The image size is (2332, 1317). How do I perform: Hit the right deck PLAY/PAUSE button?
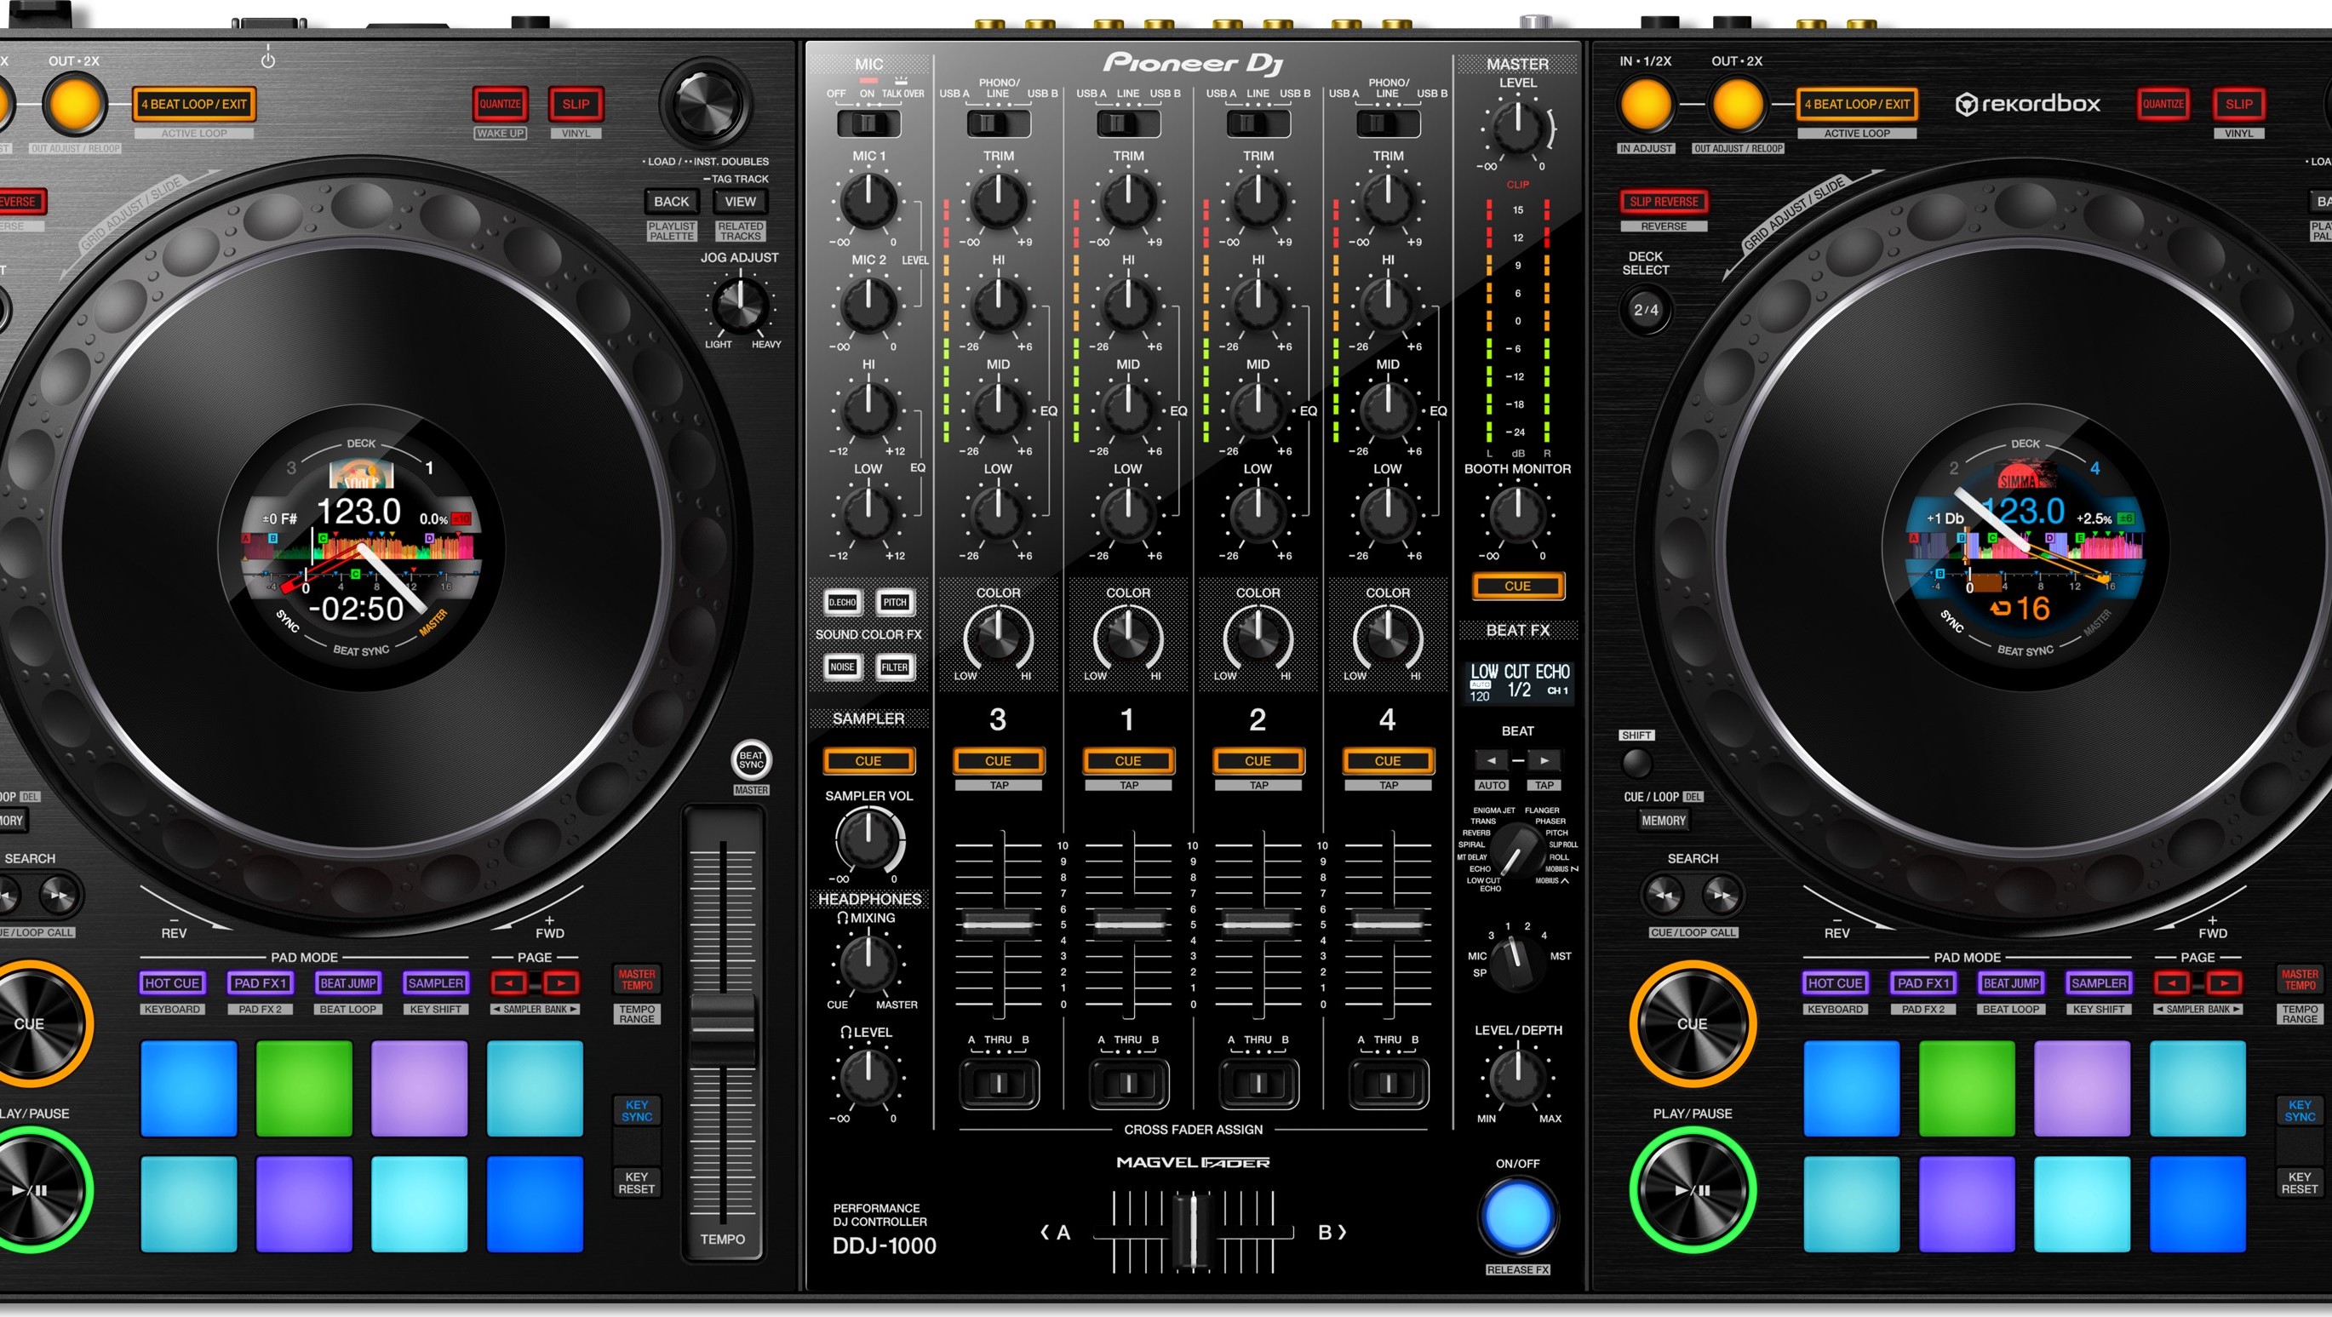[x=1692, y=1190]
